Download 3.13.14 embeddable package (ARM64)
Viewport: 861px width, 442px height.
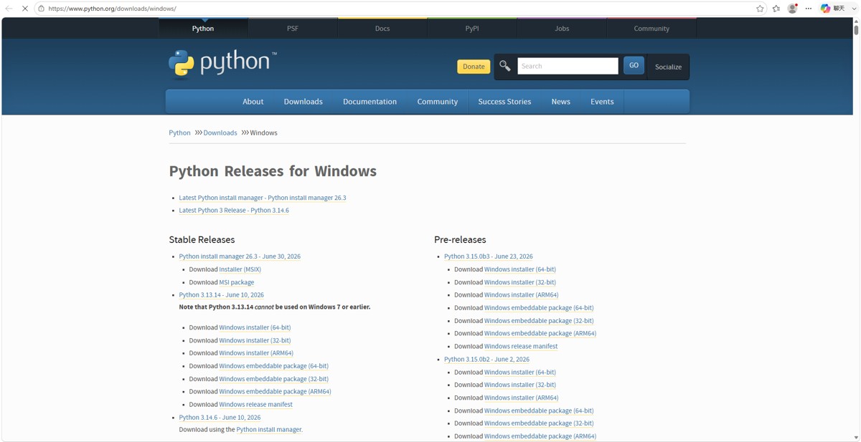pos(275,392)
